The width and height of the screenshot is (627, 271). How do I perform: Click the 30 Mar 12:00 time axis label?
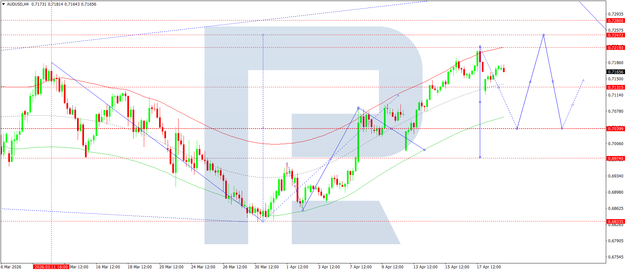[x=266, y=267]
